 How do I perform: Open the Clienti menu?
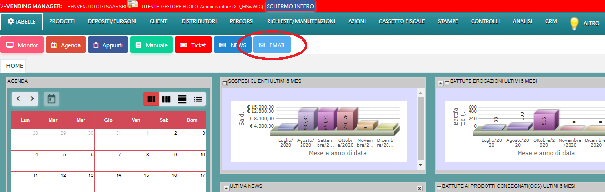tap(159, 22)
